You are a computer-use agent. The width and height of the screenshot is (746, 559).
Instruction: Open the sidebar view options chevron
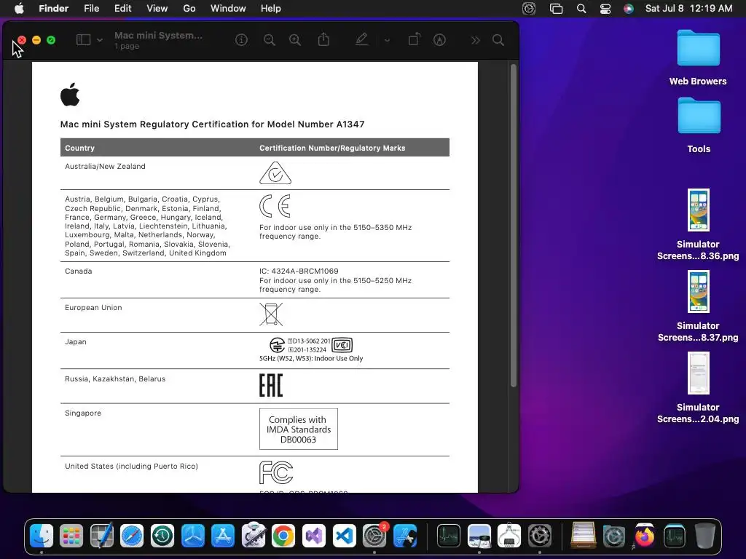pos(99,40)
